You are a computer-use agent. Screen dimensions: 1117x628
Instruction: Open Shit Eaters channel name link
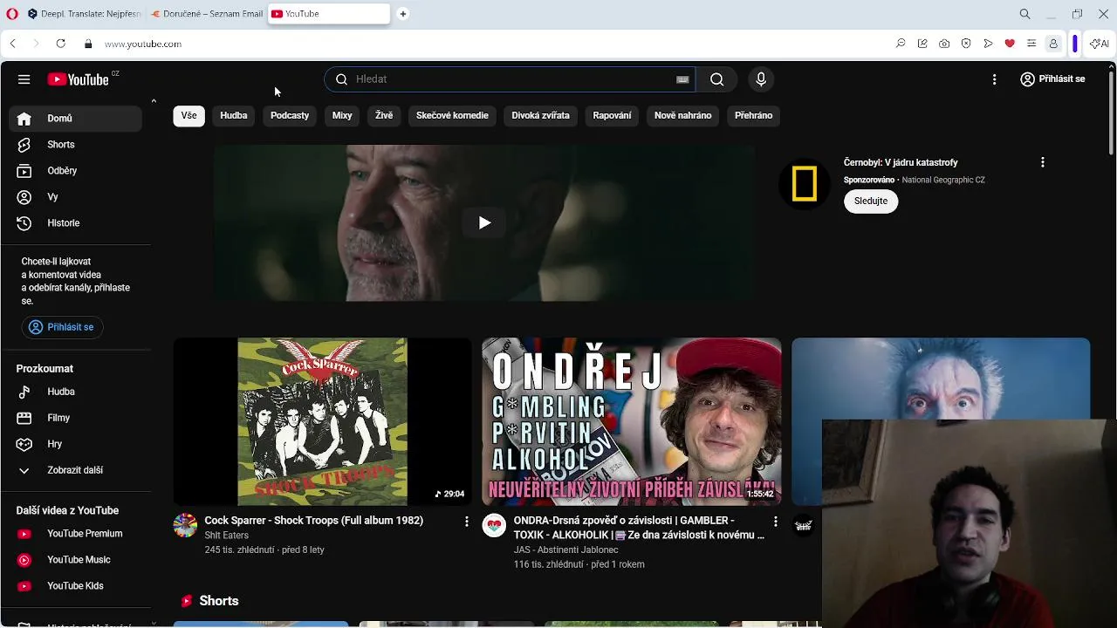tap(227, 536)
